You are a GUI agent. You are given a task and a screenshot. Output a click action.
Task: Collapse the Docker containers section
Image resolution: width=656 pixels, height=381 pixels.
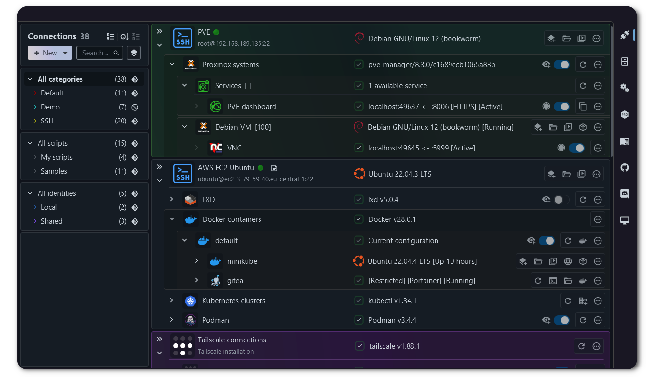point(172,219)
